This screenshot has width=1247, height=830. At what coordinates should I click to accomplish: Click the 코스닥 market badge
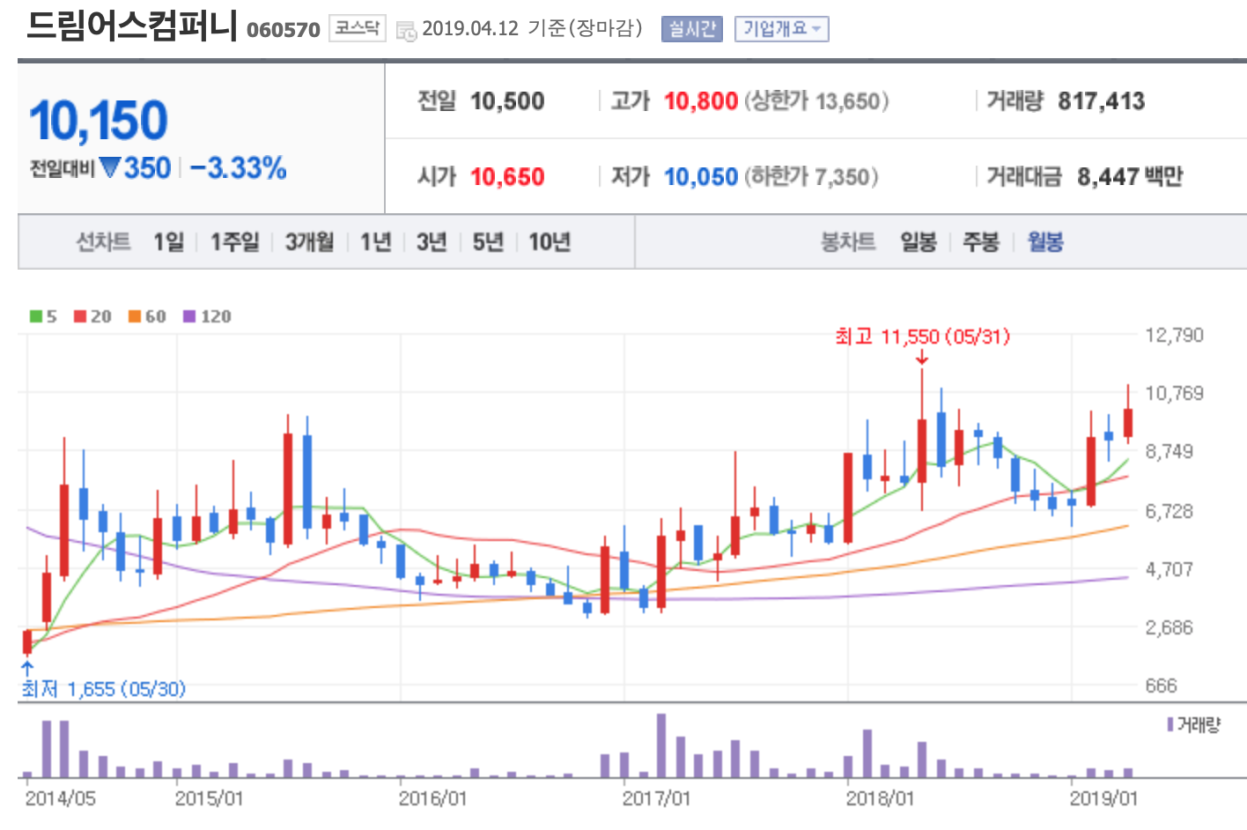click(x=358, y=28)
